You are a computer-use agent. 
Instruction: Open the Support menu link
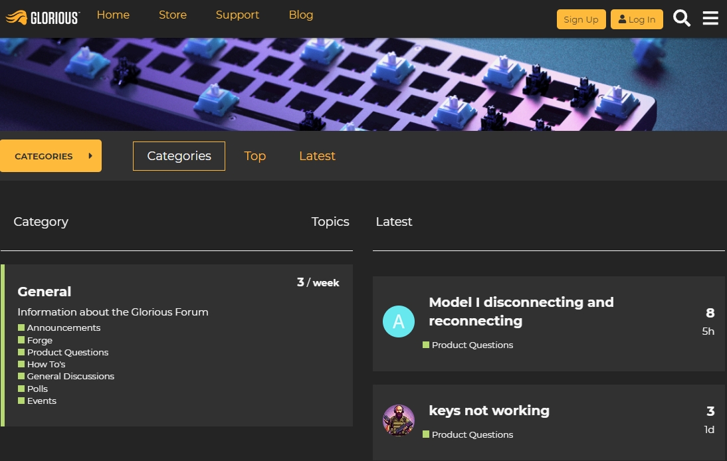pos(237,15)
